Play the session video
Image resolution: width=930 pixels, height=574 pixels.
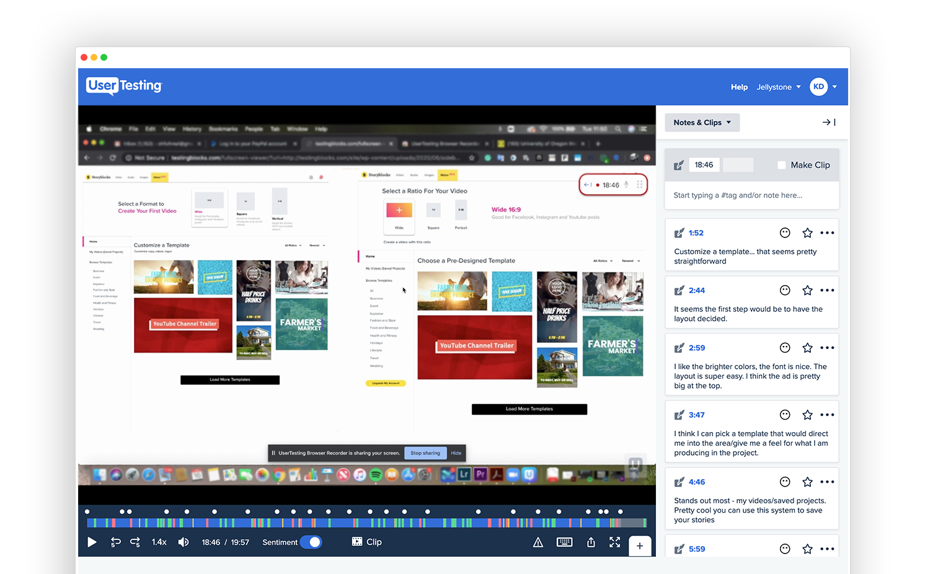click(92, 542)
